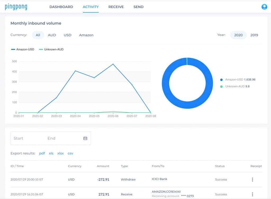Open the user profile avatar menu
Image resolution: width=271 pixels, height=199 pixels.
[264, 7]
